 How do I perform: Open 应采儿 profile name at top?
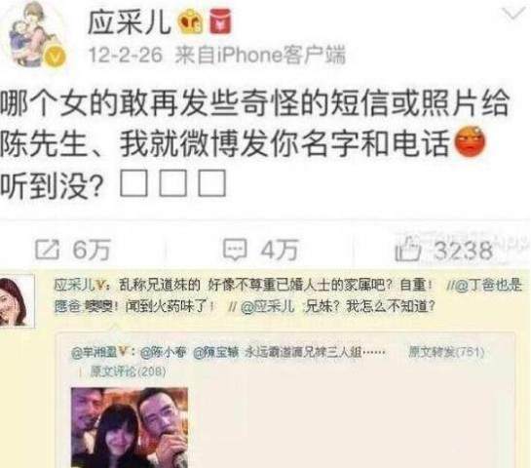130,22
